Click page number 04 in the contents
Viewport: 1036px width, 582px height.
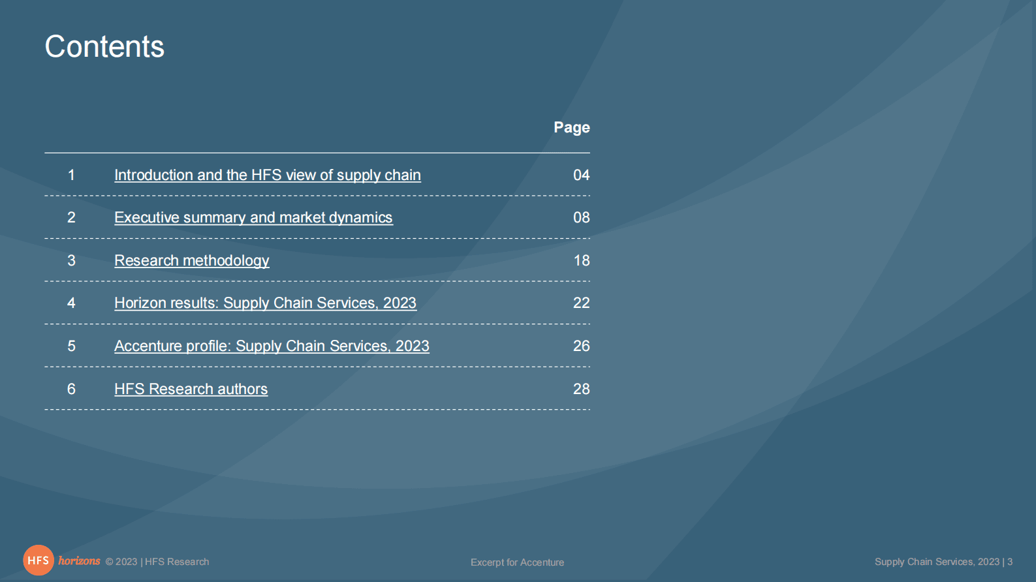point(581,175)
